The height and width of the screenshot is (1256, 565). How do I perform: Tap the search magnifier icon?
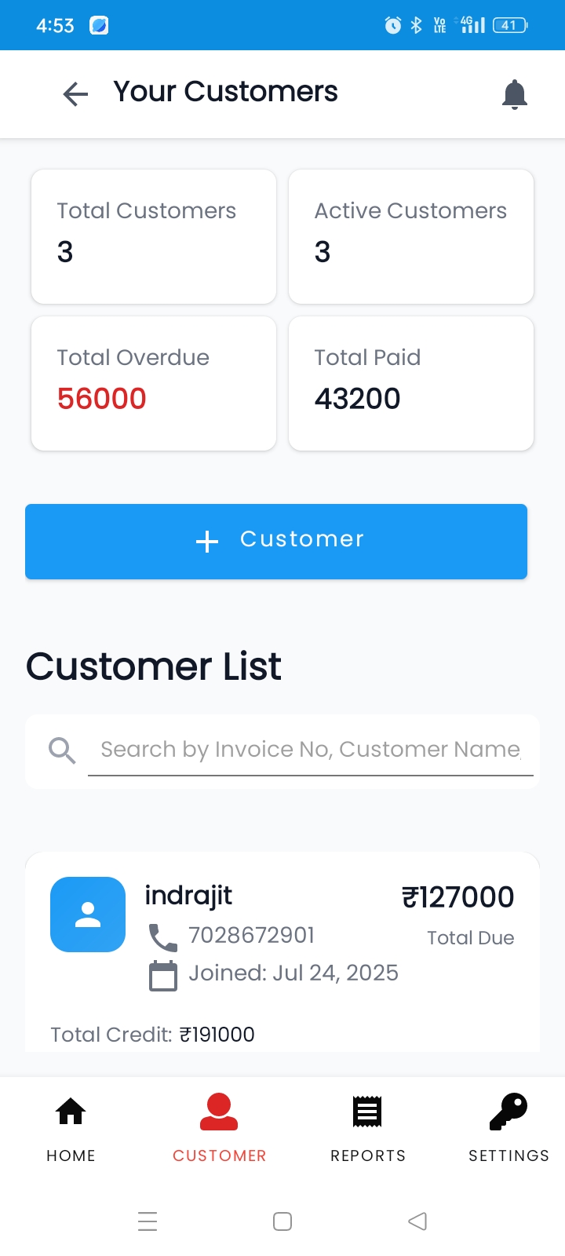point(62,750)
